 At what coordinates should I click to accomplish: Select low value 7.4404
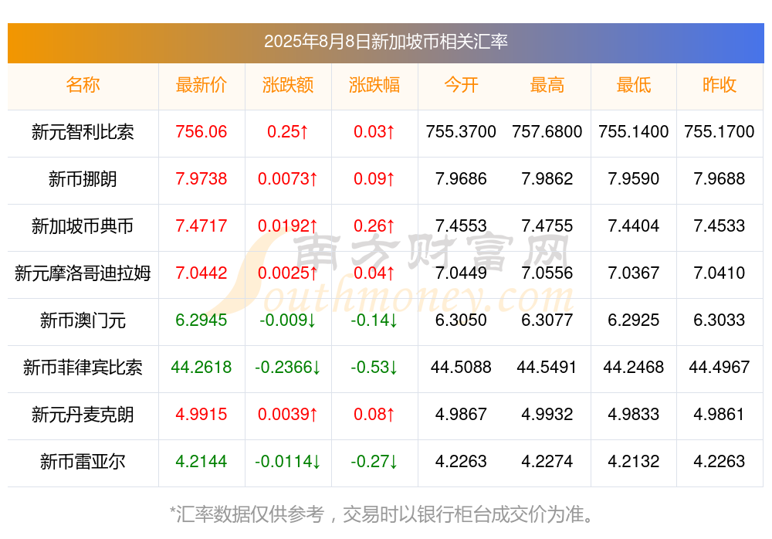[634, 226]
